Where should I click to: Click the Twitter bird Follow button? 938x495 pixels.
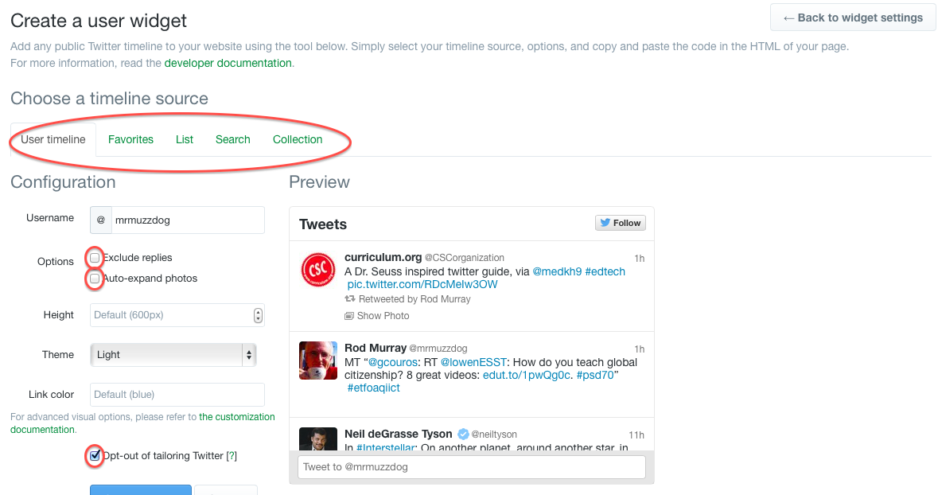(621, 223)
